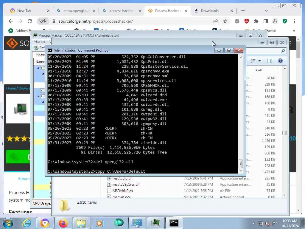This screenshot has height=229, width=305.
Task: Switch to the New Tab tab
Action: pos(29,11)
